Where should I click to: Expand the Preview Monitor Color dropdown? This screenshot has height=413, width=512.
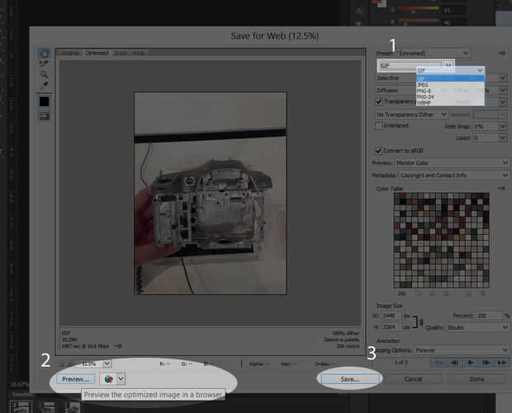[453, 162]
